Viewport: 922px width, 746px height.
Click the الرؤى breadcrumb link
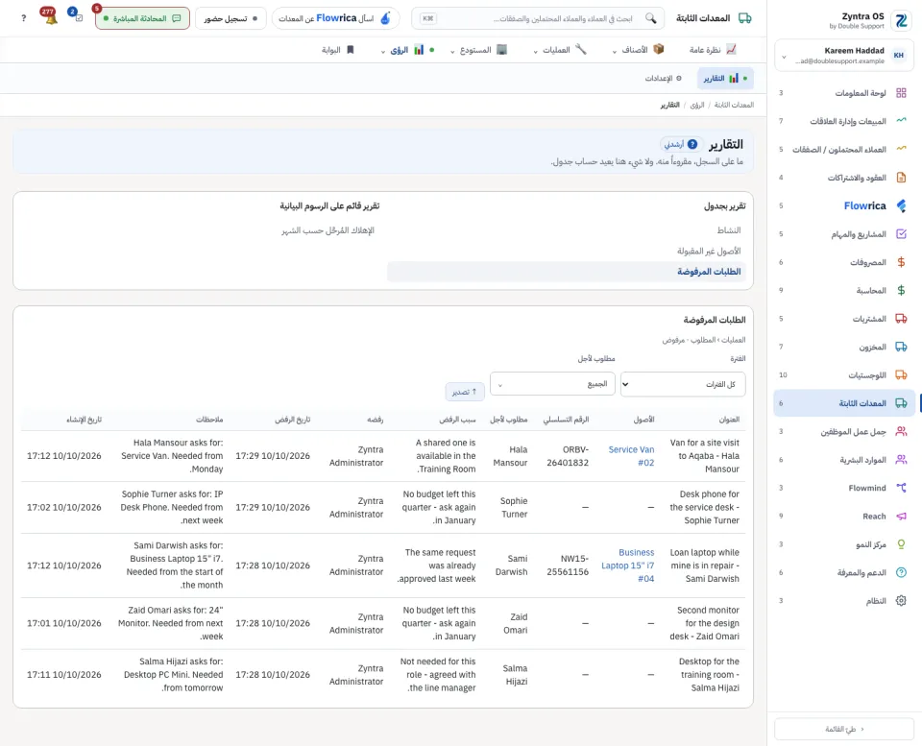tap(697, 105)
